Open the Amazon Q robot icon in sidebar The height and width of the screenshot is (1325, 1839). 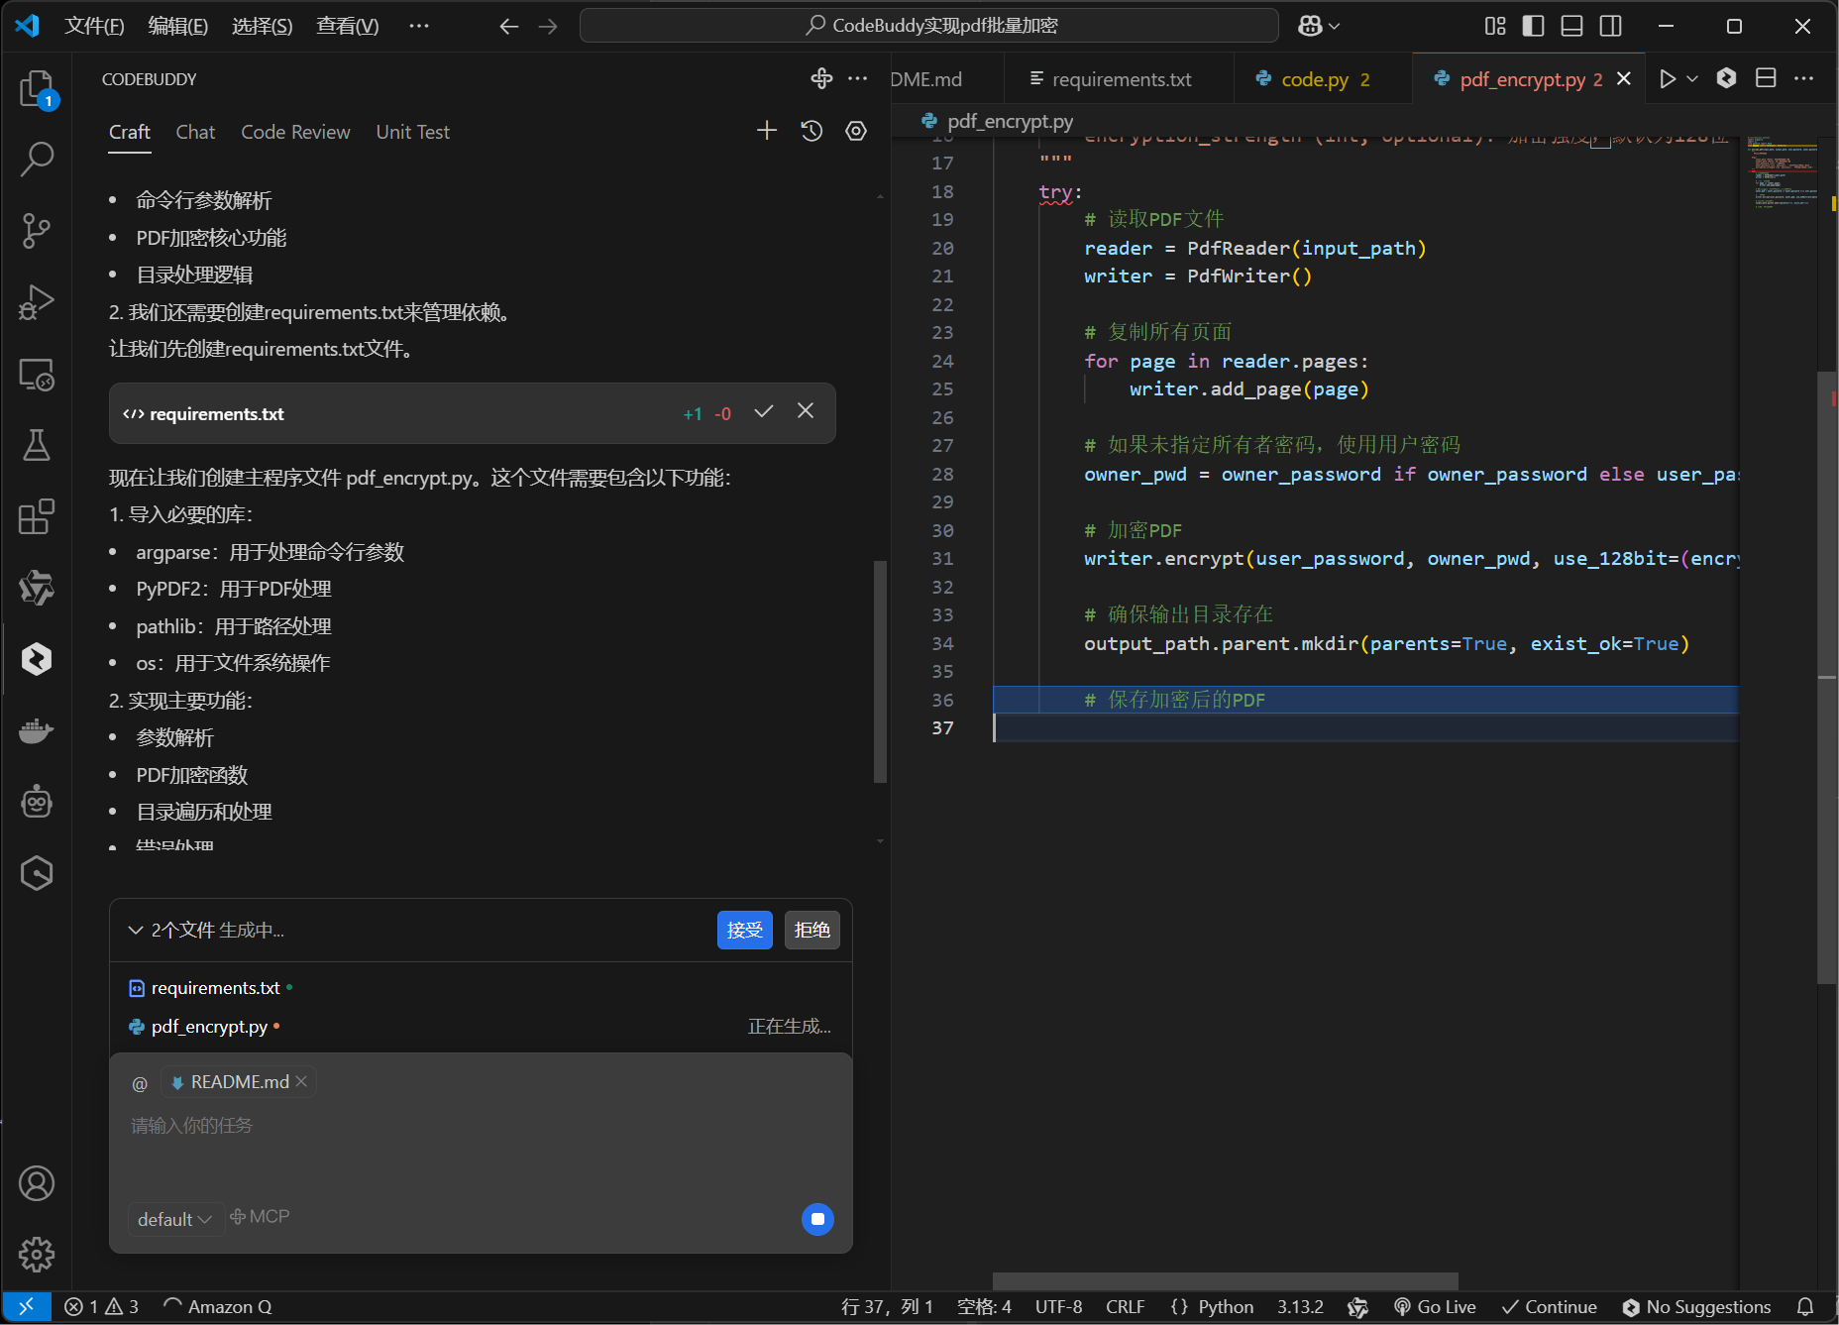point(37,802)
